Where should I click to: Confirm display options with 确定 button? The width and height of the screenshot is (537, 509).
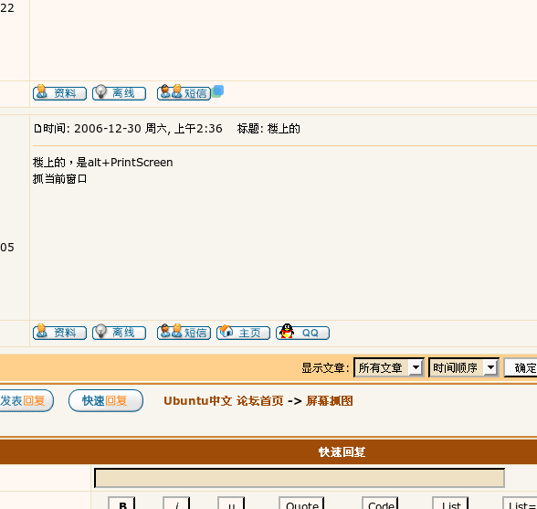point(521,367)
